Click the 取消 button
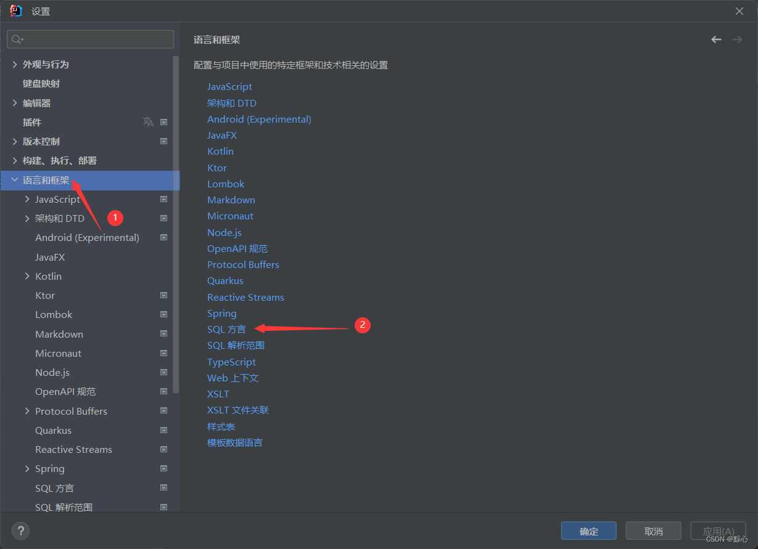Image resolution: width=758 pixels, height=549 pixels. [x=653, y=531]
